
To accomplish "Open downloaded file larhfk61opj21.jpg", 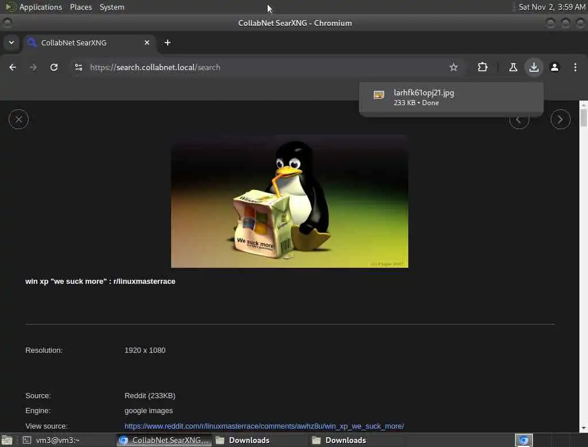I will pyautogui.click(x=451, y=97).
